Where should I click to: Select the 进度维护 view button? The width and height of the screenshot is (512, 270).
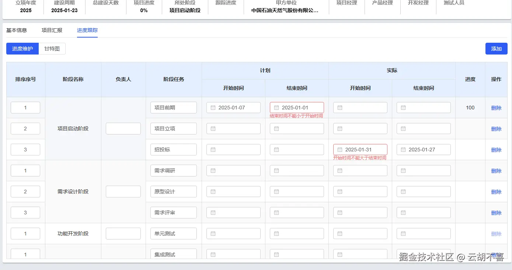point(22,49)
